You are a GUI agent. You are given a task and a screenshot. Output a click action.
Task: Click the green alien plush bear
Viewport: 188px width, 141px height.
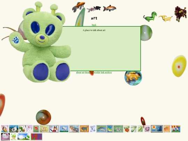[40, 42]
